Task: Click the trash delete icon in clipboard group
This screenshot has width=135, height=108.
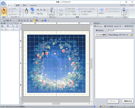Action: click(20, 14)
